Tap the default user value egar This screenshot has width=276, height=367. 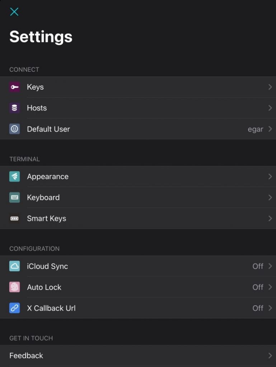click(x=255, y=129)
